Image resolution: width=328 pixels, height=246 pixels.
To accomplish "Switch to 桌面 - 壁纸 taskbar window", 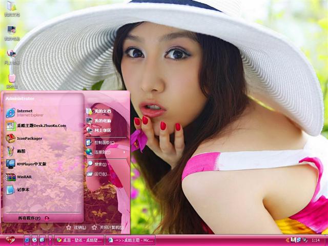I will 79,240.
